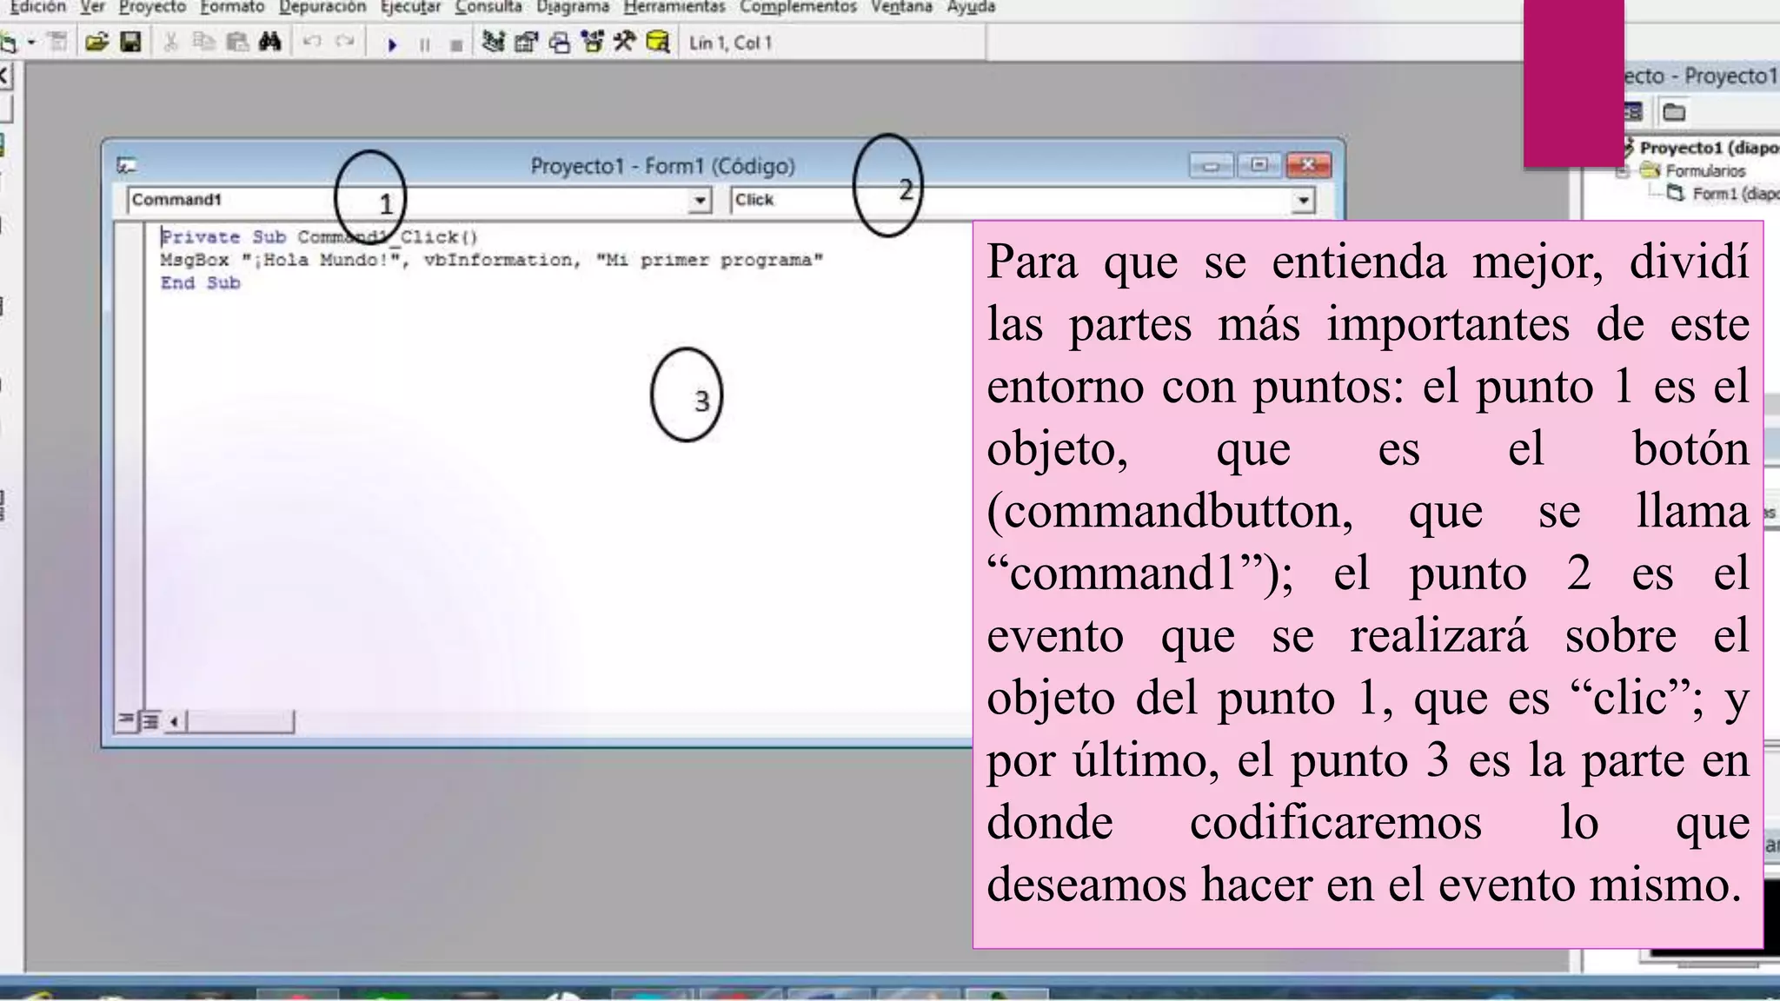The width and height of the screenshot is (1780, 1001).
Task: Open the Ver menu
Action: [92, 7]
